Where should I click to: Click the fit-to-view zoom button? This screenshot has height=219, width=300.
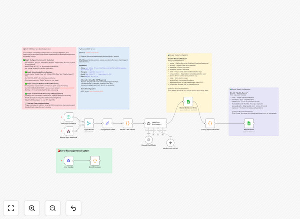[x=11, y=208]
